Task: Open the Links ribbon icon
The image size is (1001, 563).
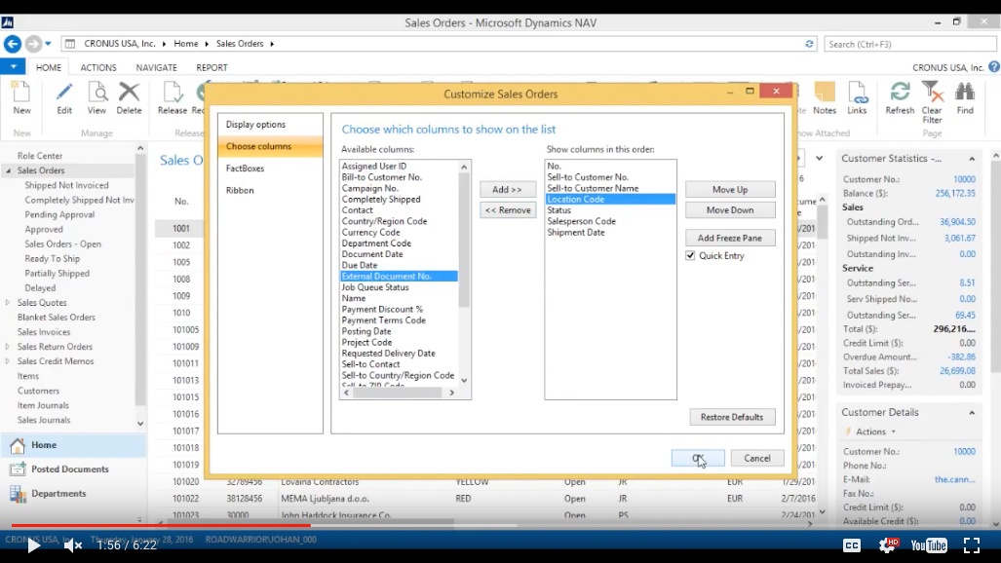Action: [858, 93]
